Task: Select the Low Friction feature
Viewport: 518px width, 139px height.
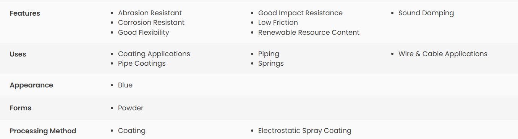Action: [278, 23]
